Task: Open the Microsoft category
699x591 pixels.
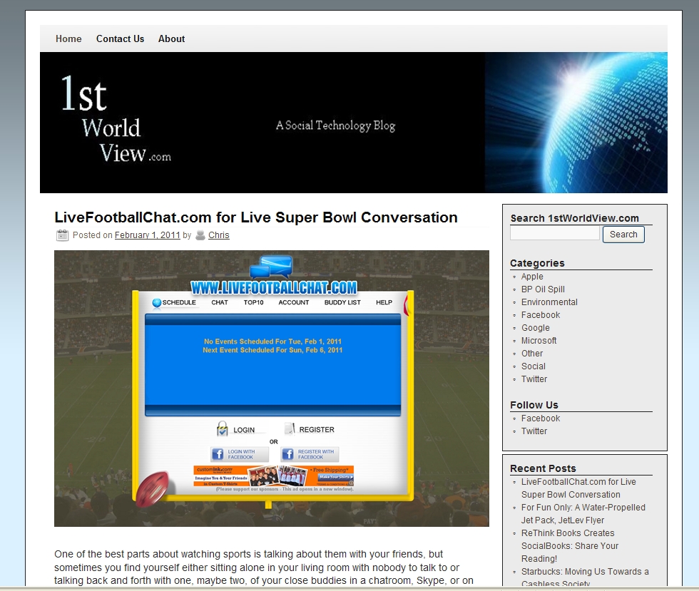Action: click(539, 341)
